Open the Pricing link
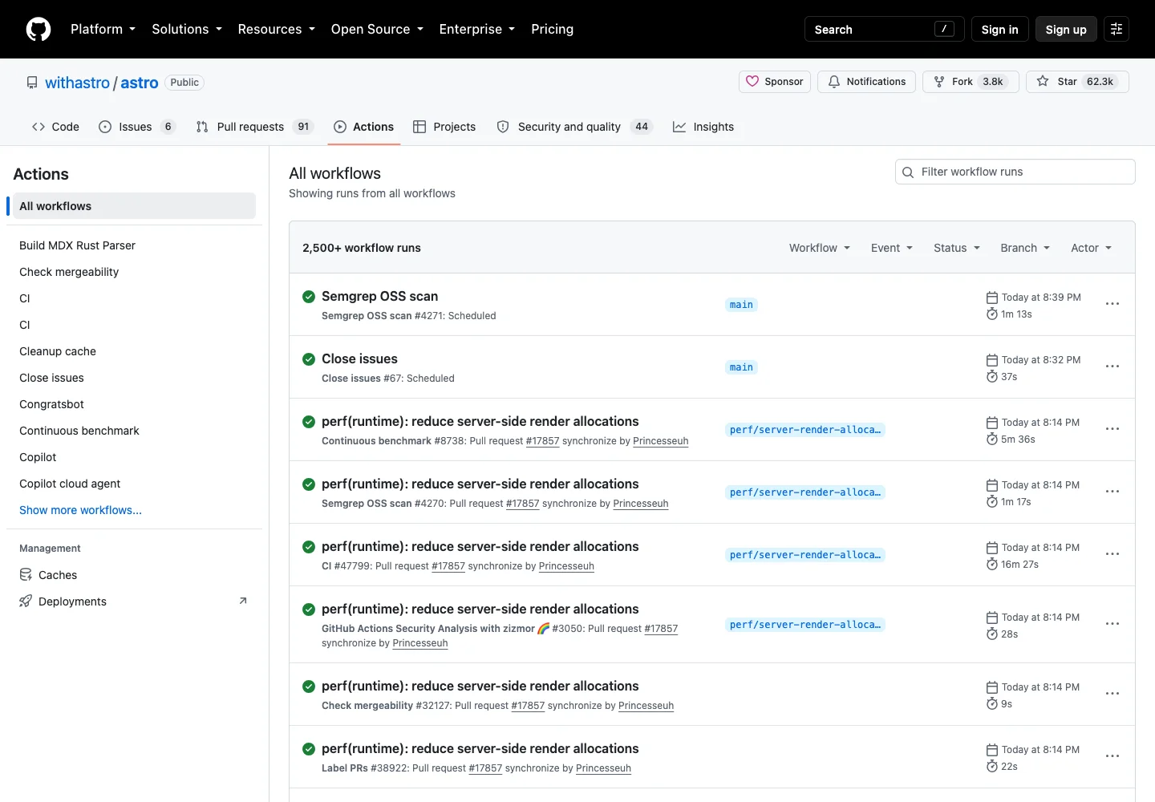The height and width of the screenshot is (802, 1155). [552, 29]
